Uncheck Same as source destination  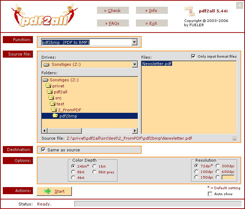(x=43, y=150)
